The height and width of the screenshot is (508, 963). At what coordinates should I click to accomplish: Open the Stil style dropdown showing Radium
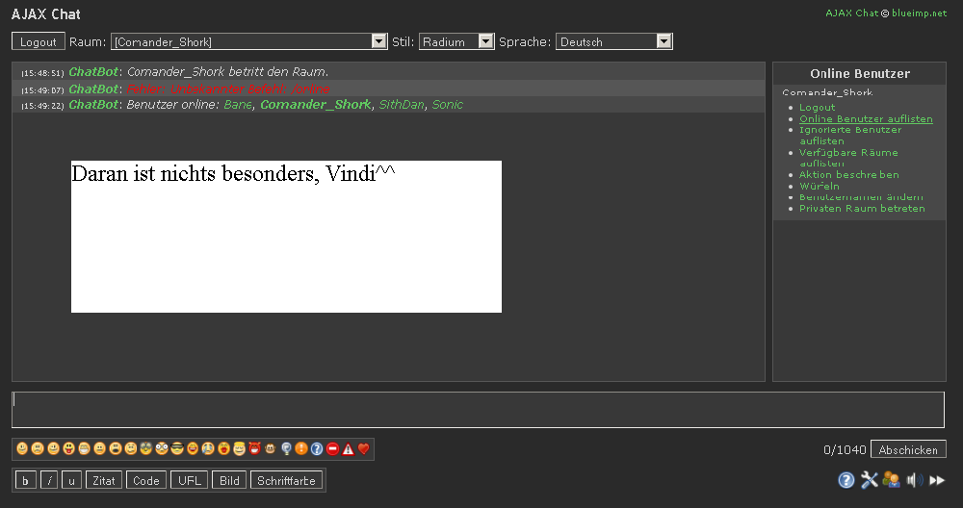pos(456,41)
